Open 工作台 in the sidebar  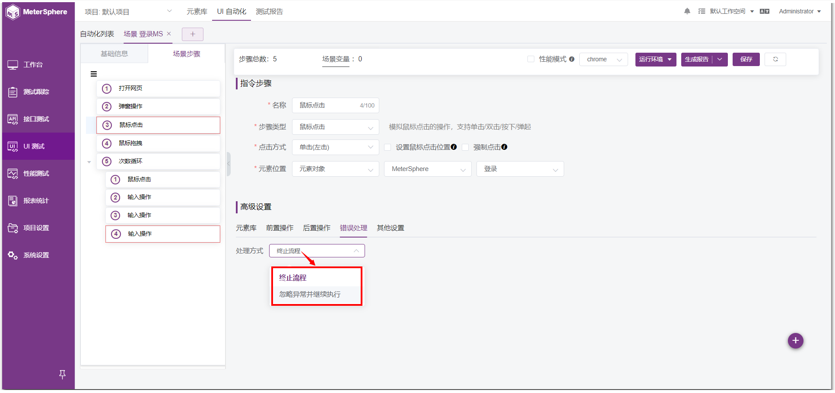tap(38, 65)
